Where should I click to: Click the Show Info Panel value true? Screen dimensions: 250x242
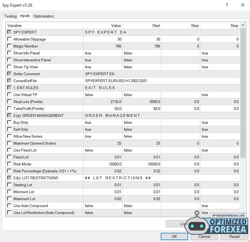(103, 53)
